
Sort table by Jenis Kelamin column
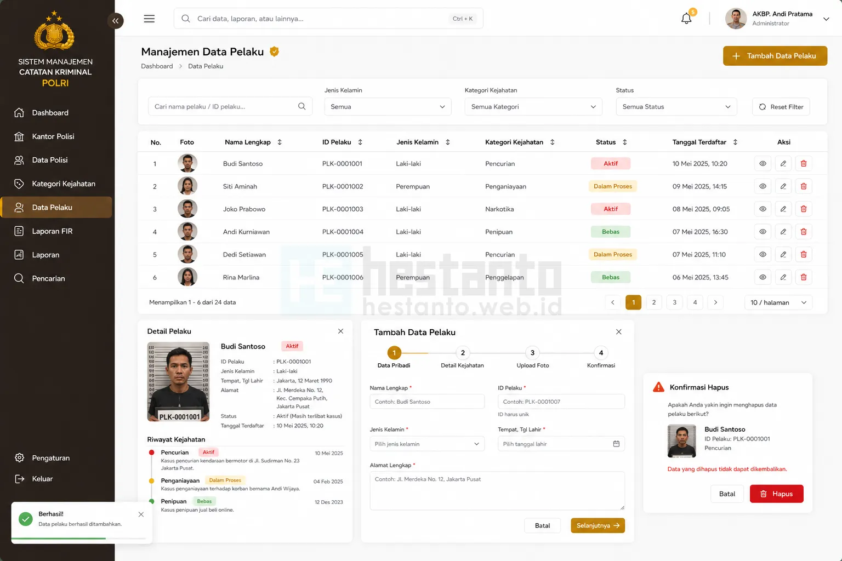[x=448, y=142]
